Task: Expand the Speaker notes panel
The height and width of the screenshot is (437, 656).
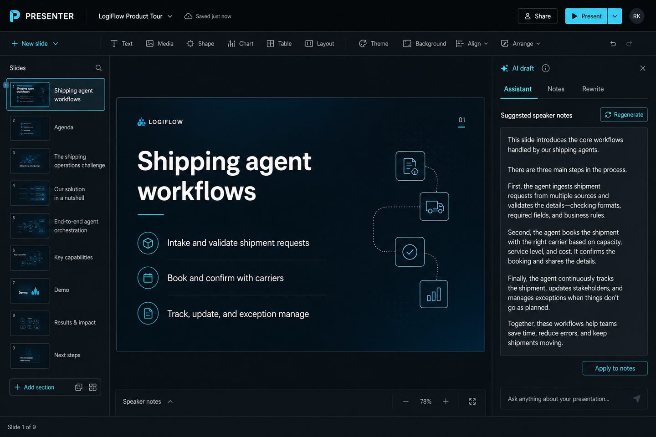Action: click(148, 401)
